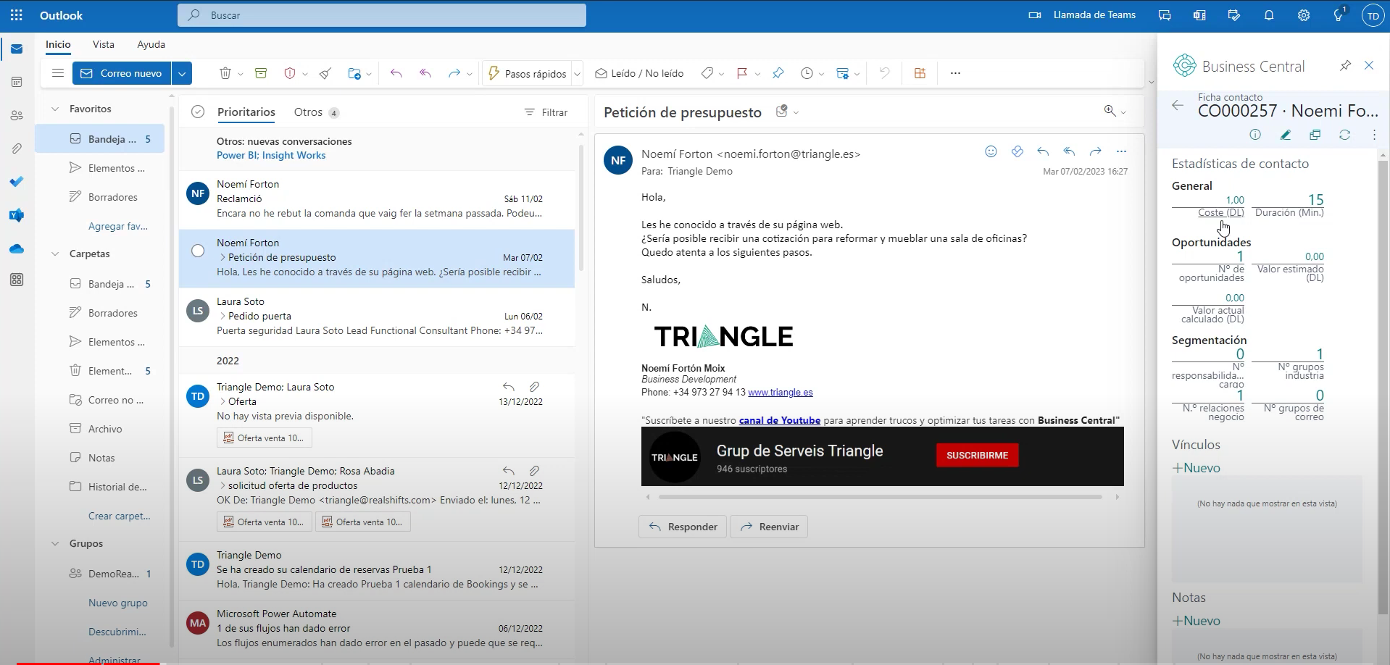Open the Vista ribbon tab
Image resolution: width=1390 pixels, height=665 pixels.
pos(104,44)
